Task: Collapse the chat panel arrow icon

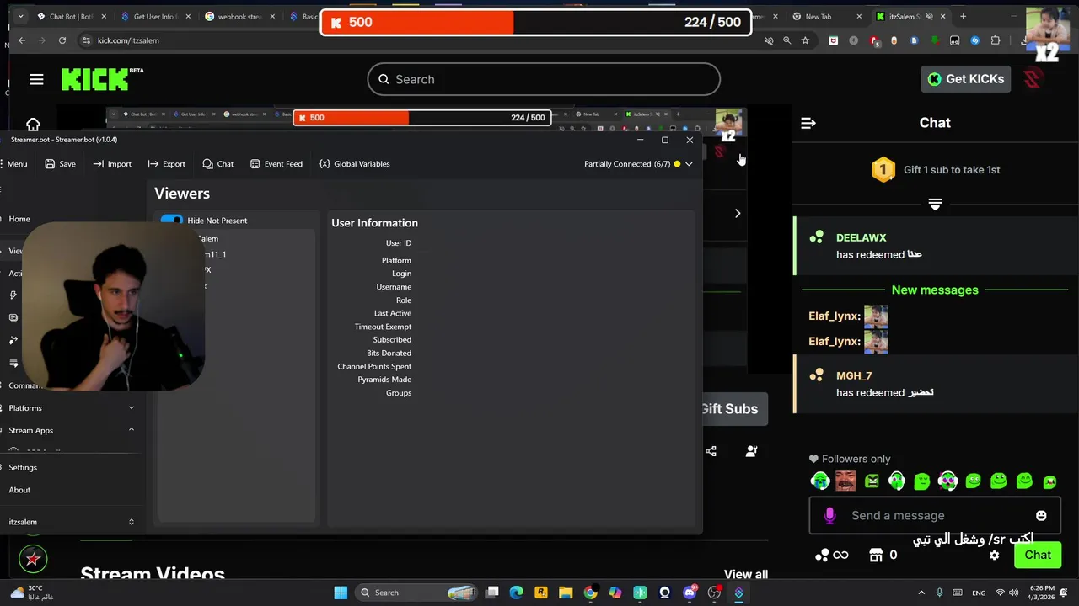Action: click(808, 123)
